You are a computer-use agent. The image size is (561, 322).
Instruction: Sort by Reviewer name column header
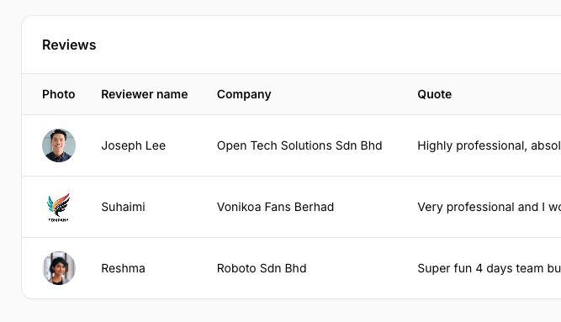coord(145,94)
